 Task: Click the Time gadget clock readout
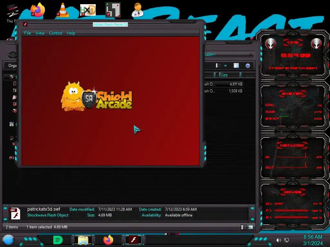(x=296, y=55)
